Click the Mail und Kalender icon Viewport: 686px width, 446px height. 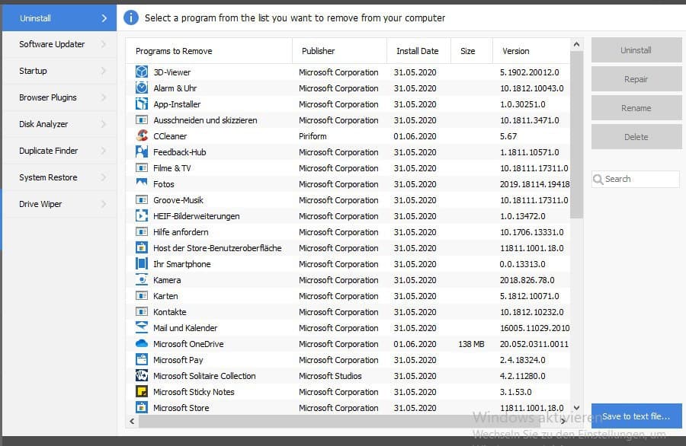[141, 328]
